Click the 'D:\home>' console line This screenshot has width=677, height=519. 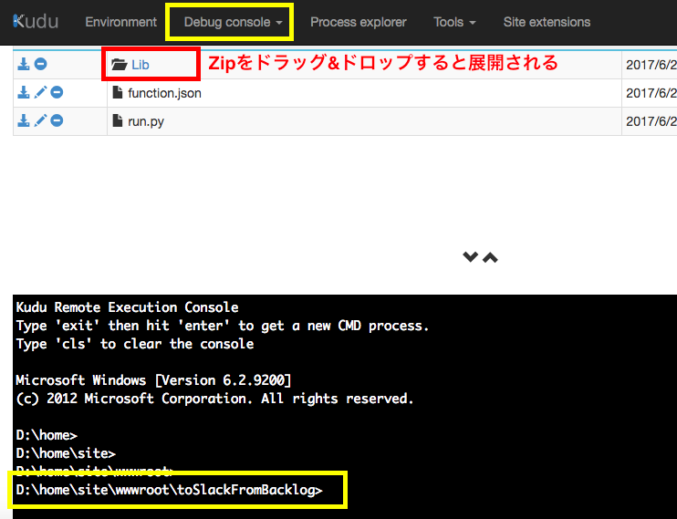pos(47,435)
